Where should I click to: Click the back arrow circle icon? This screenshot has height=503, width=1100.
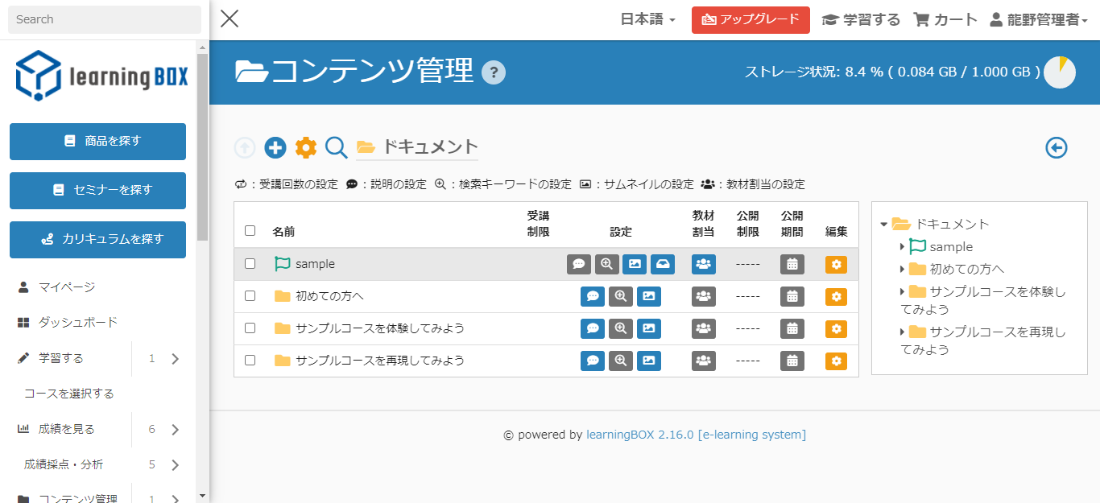click(1056, 148)
